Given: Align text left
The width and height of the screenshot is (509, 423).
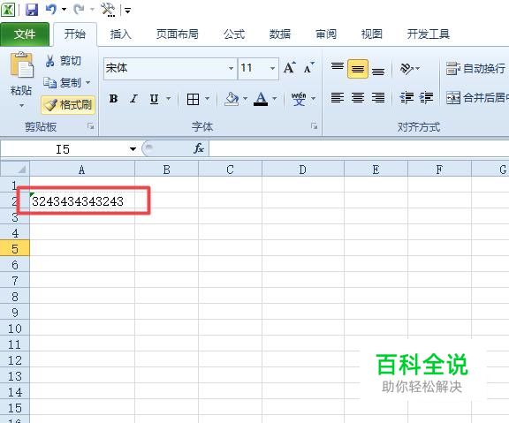Looking at the screenshot, I should [338, 98].
